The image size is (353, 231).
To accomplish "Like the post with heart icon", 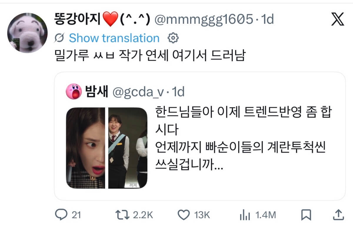I will coord(184,215).
